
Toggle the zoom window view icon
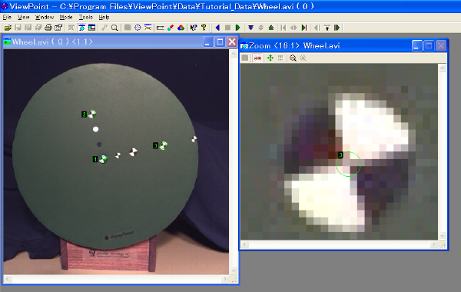[92, 28]
